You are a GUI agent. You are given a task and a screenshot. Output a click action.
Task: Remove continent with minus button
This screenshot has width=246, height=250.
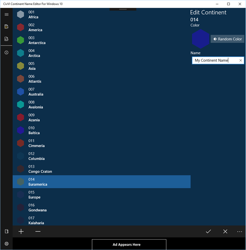pyautogui.click(x=38, y=231)
